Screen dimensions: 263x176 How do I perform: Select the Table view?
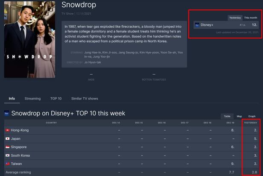click(227, 116)
